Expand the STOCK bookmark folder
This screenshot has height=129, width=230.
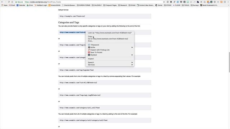pos(167,5)
